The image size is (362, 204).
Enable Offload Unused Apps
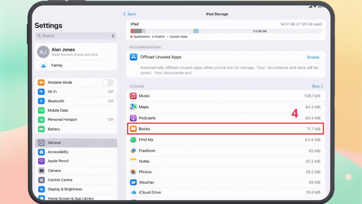tap(313, 57)
